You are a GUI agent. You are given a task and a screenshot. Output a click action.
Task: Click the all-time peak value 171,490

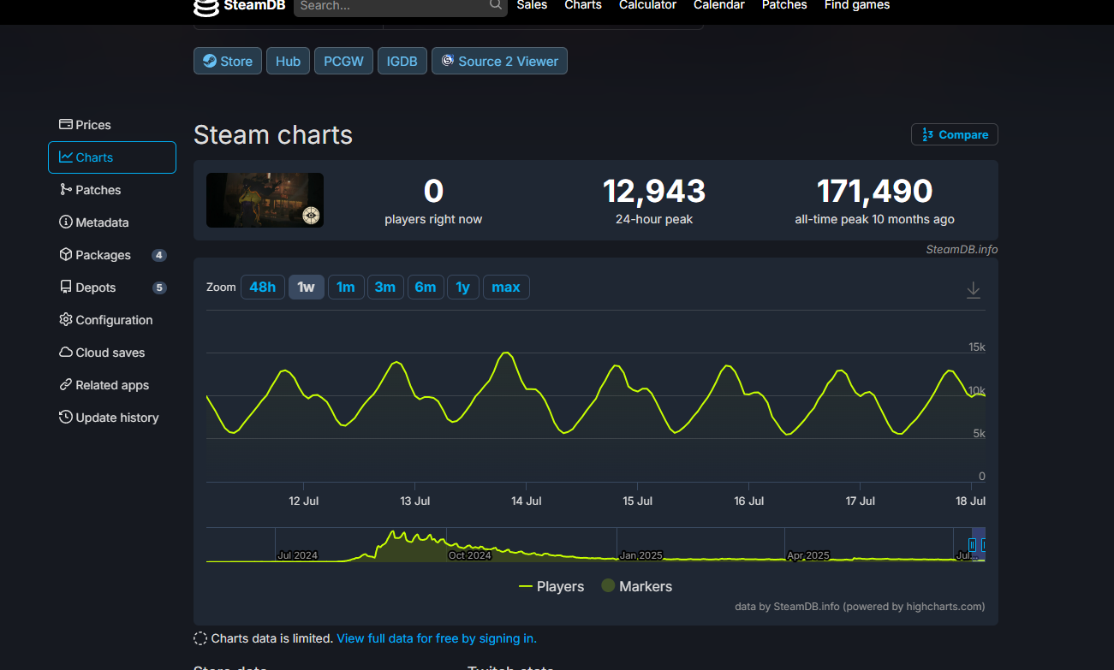[x=874, y=191]
